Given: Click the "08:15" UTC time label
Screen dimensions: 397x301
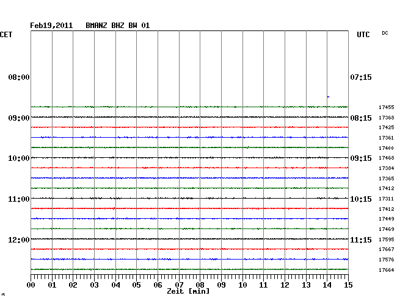Looking at the screenshot, I should (x=361, y=118).
